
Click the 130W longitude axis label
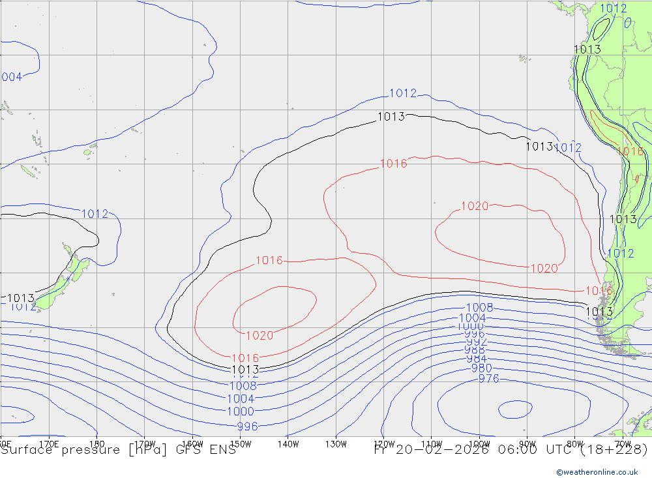[x=336, y=444]
